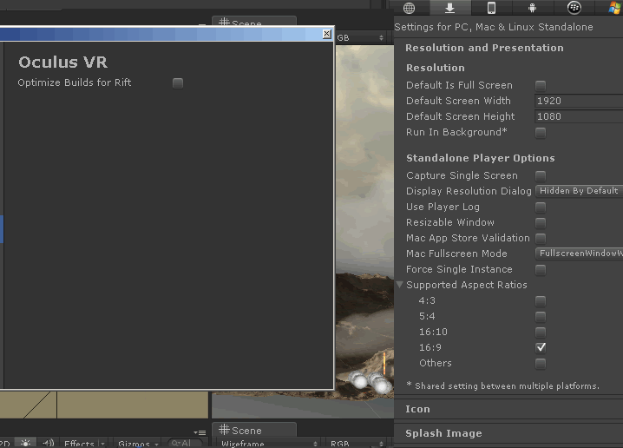Select the iOS platform phone icon
The height and width of the screenshot is (448, 623).
point(491,8)
